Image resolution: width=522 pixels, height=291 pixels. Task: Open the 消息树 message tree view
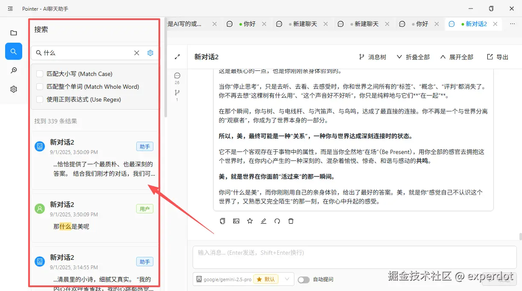coord(372,57)
